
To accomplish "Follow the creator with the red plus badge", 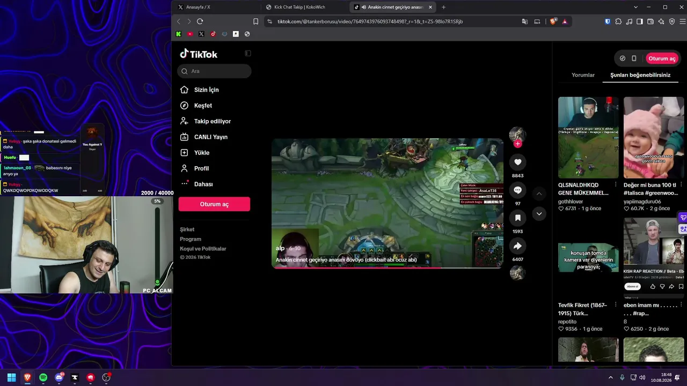I will click(x=517, y=144).
